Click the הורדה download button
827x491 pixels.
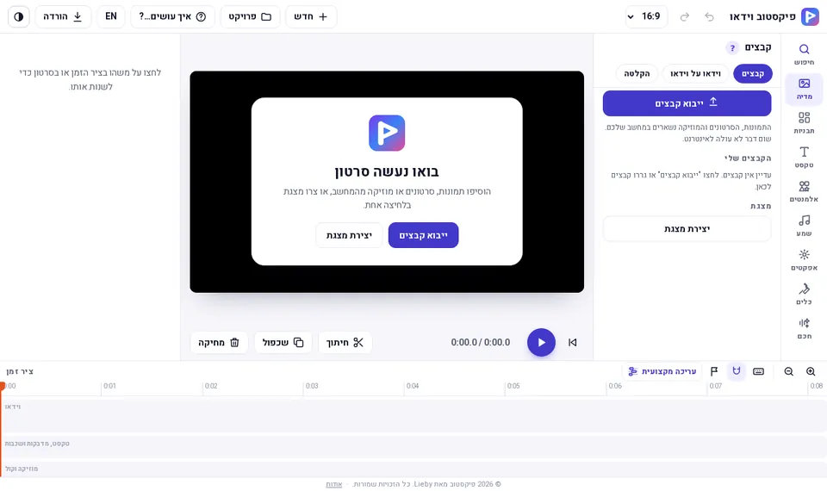click(63, 17)
